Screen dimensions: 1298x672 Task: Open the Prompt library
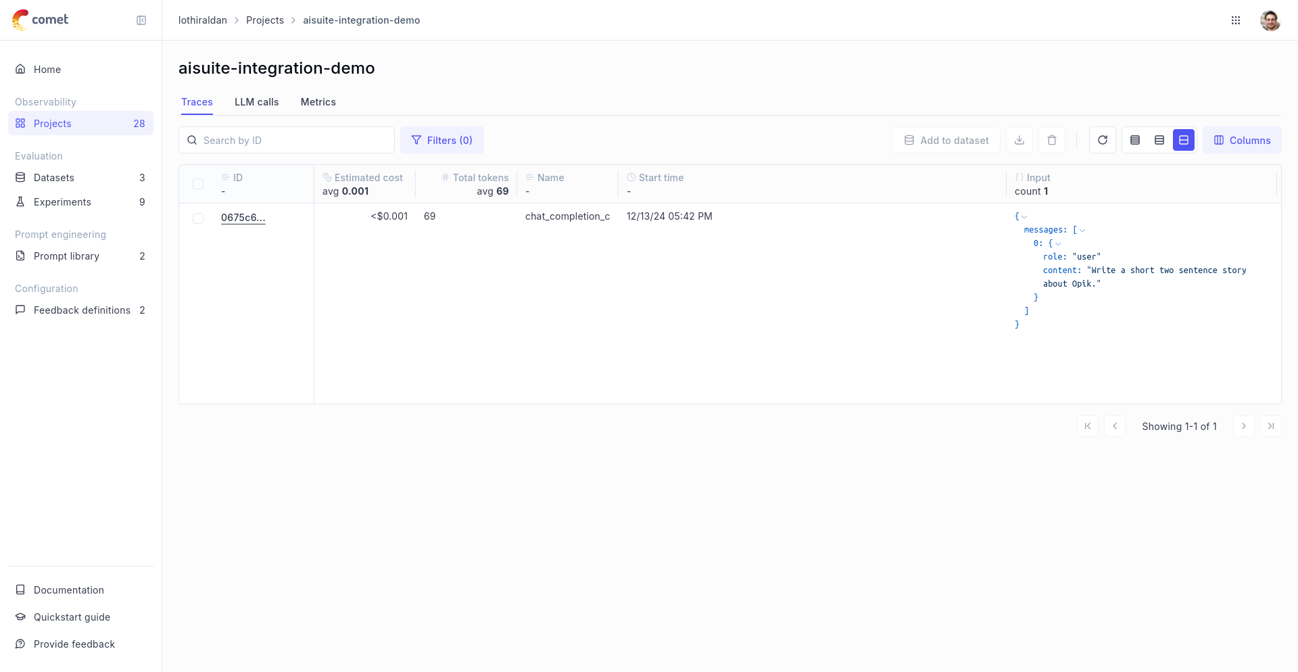coord(65,256)
